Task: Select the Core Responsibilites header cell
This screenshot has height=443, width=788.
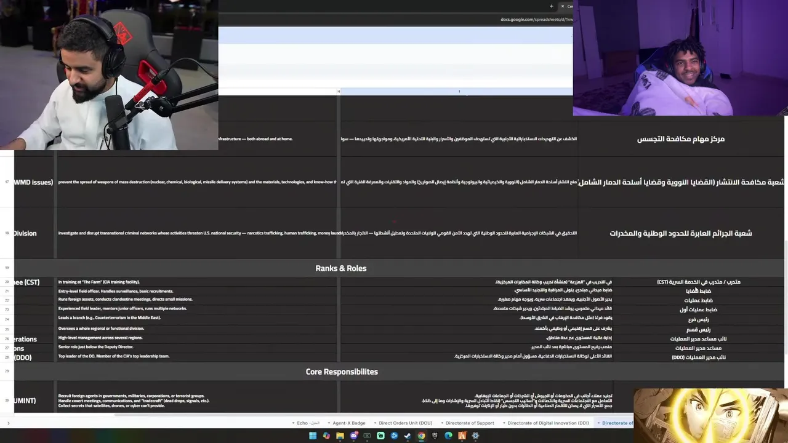Action: pos(342,372)
